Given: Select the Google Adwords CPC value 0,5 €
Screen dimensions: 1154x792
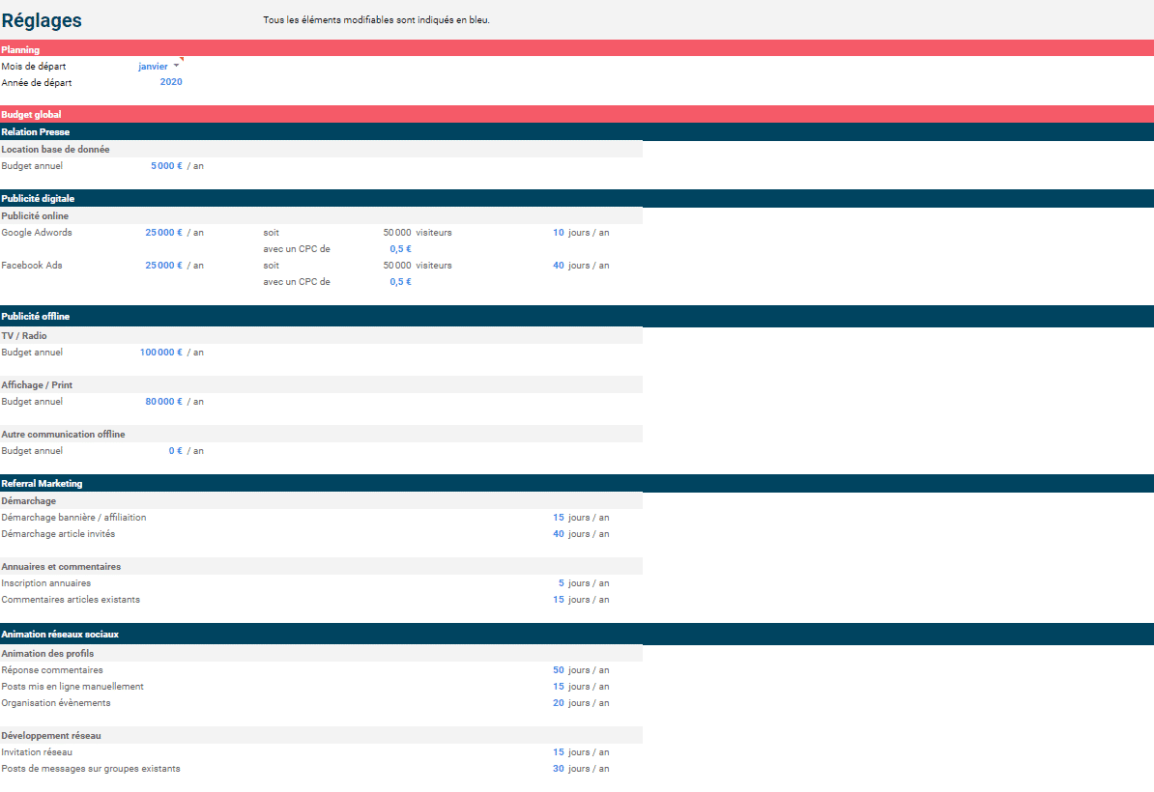Looking at the screenshot, I should tap(400, 249).
